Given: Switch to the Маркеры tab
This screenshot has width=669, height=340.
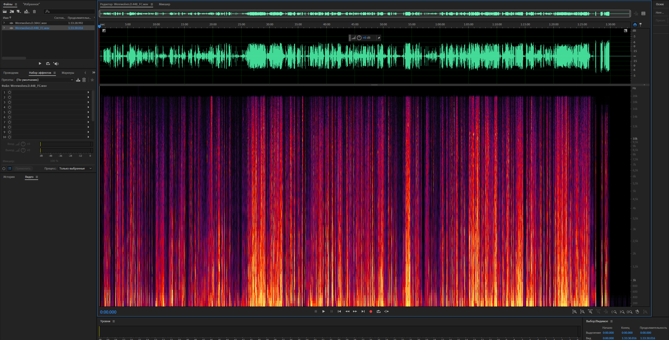Looking at the screenshot, I should [x=68, y=73].
